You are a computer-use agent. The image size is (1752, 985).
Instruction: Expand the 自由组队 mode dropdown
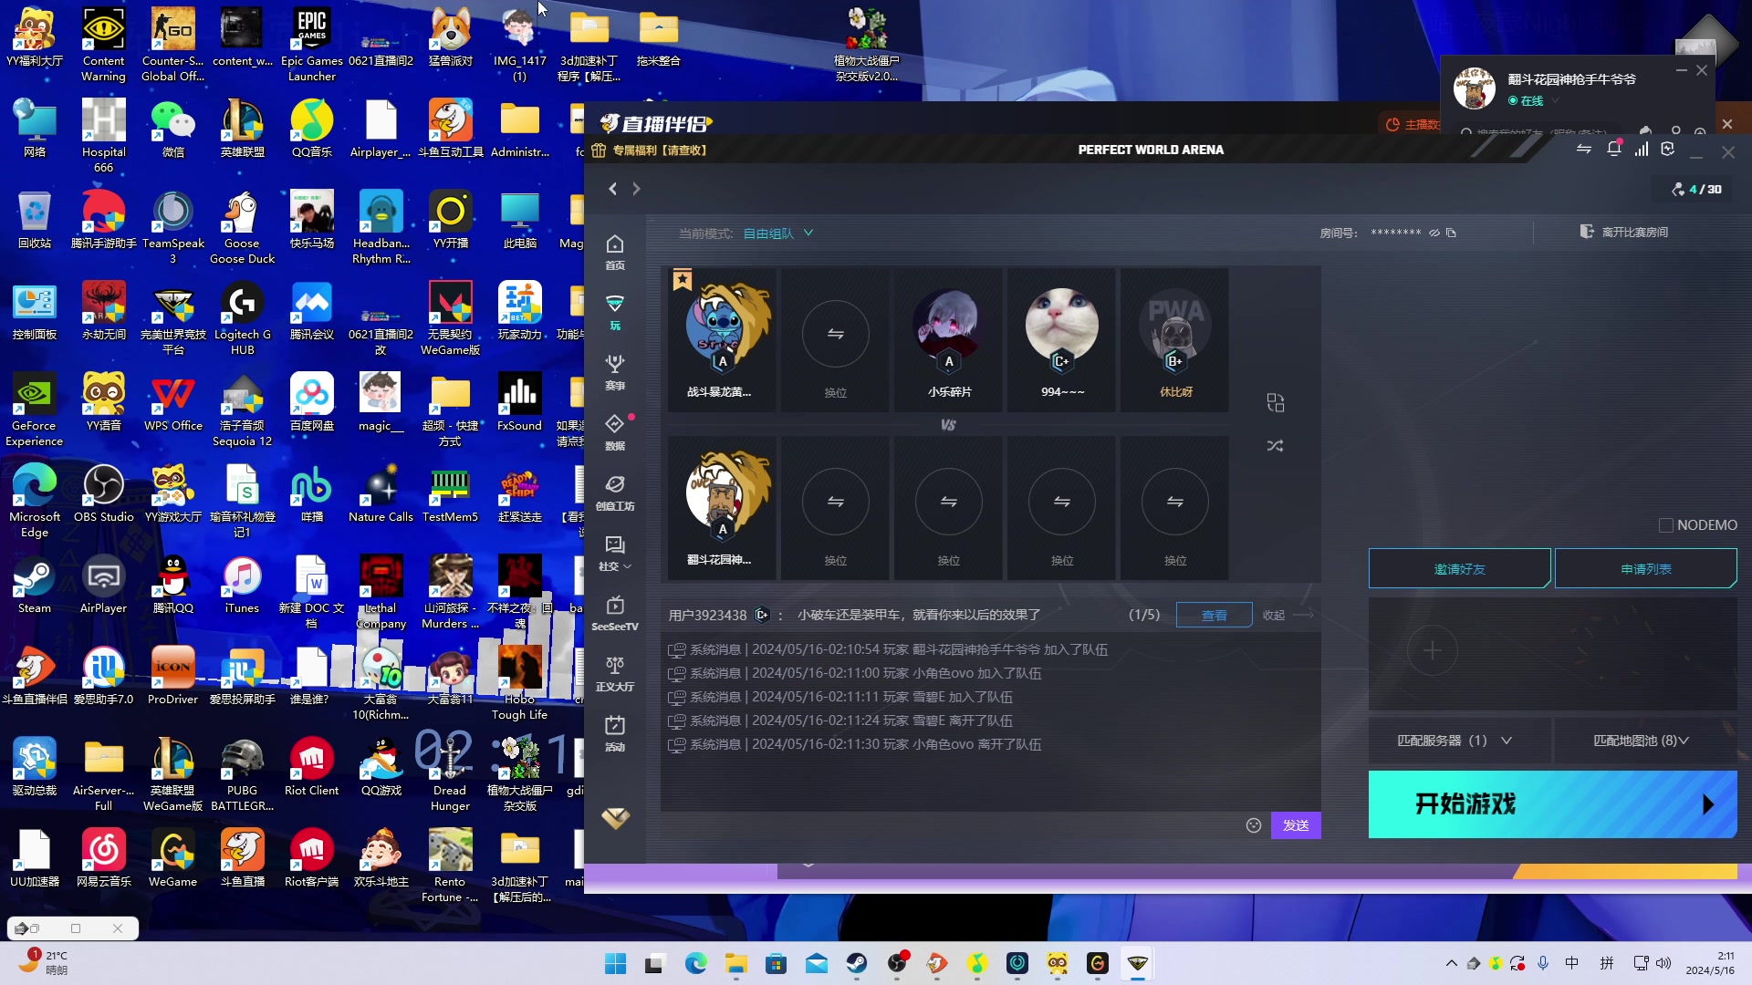777,233
